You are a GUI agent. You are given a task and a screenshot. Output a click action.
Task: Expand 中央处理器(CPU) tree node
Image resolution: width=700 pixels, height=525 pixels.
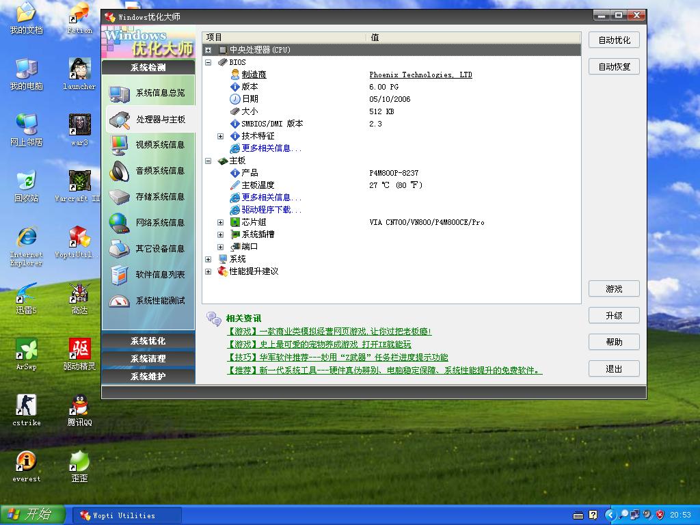[208, 50]
